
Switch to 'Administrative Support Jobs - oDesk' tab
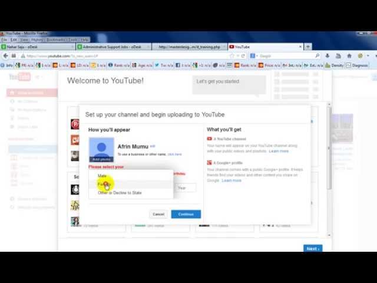click(x=114, y=47)
